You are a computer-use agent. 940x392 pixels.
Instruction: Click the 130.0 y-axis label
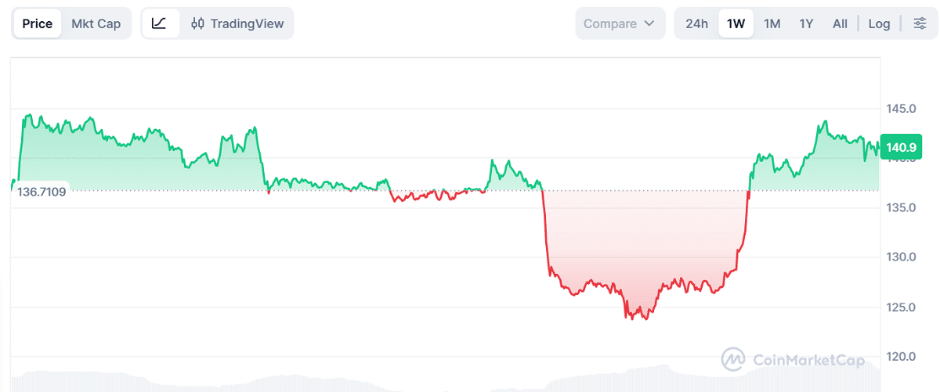click(x=901, y=257)
